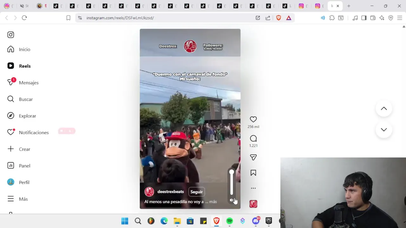Open Brave VPN shield icon
The height and width of the screenshot is (228, 406).
pos(391,18)
